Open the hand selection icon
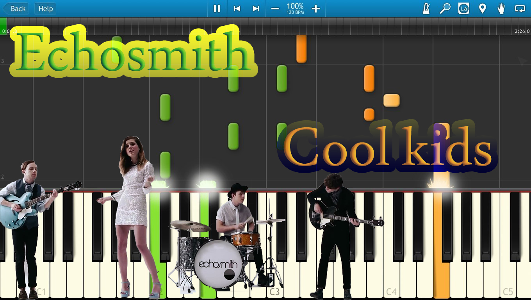 coord(501,9)
